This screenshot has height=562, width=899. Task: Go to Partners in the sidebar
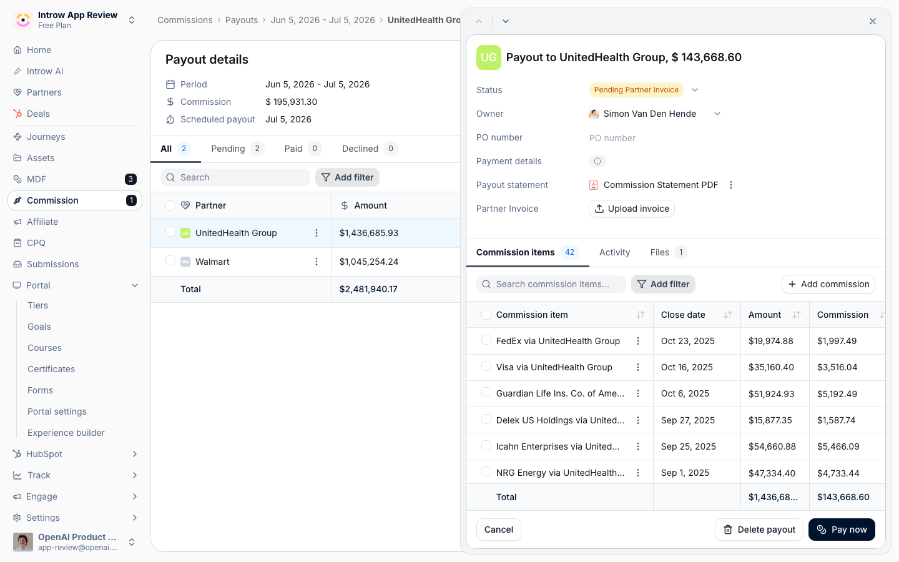tap(44, 92)
